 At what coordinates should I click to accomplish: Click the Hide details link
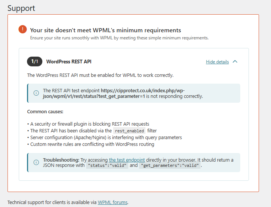(x=217, y=62)
